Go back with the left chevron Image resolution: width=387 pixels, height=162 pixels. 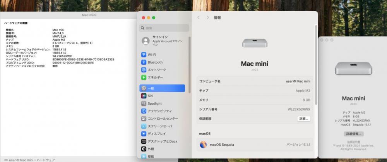[x=199, y=17]
